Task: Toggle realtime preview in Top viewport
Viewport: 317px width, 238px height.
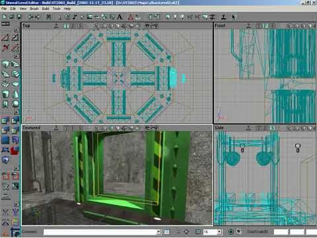Action: [x=56, y=26]
